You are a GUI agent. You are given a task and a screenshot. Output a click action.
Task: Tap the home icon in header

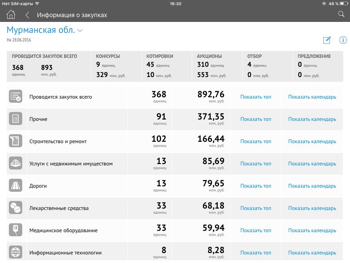11,15
